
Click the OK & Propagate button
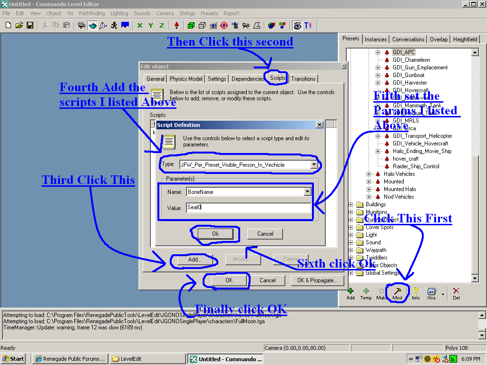[317, 280]
